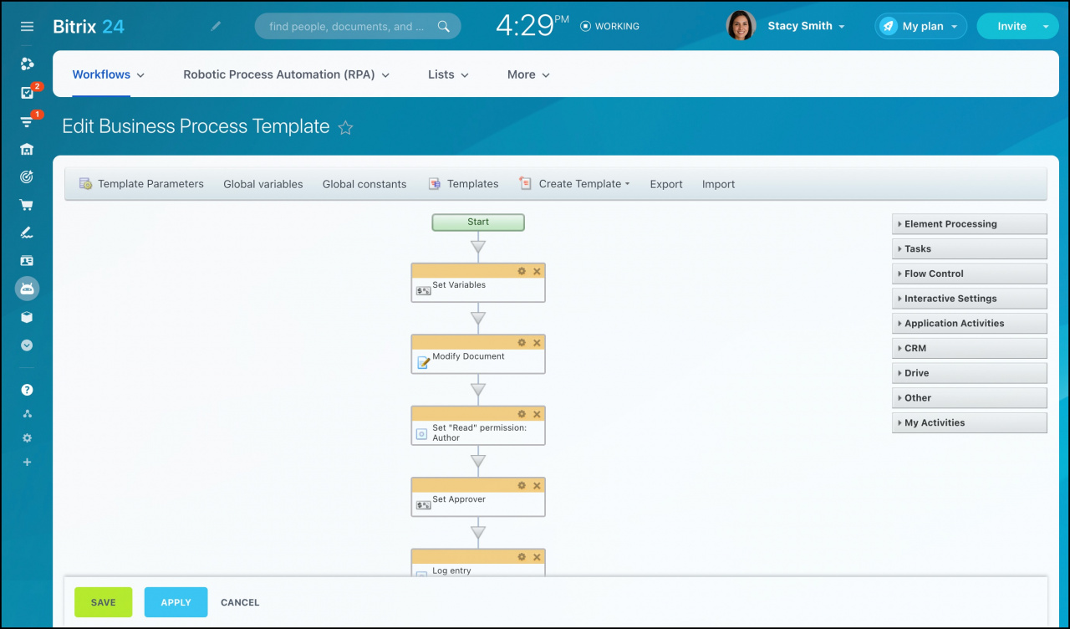Viewport: 1070px width, 629px height.
Task: Open settings gear of Modify Document activity
Action: 522,343
